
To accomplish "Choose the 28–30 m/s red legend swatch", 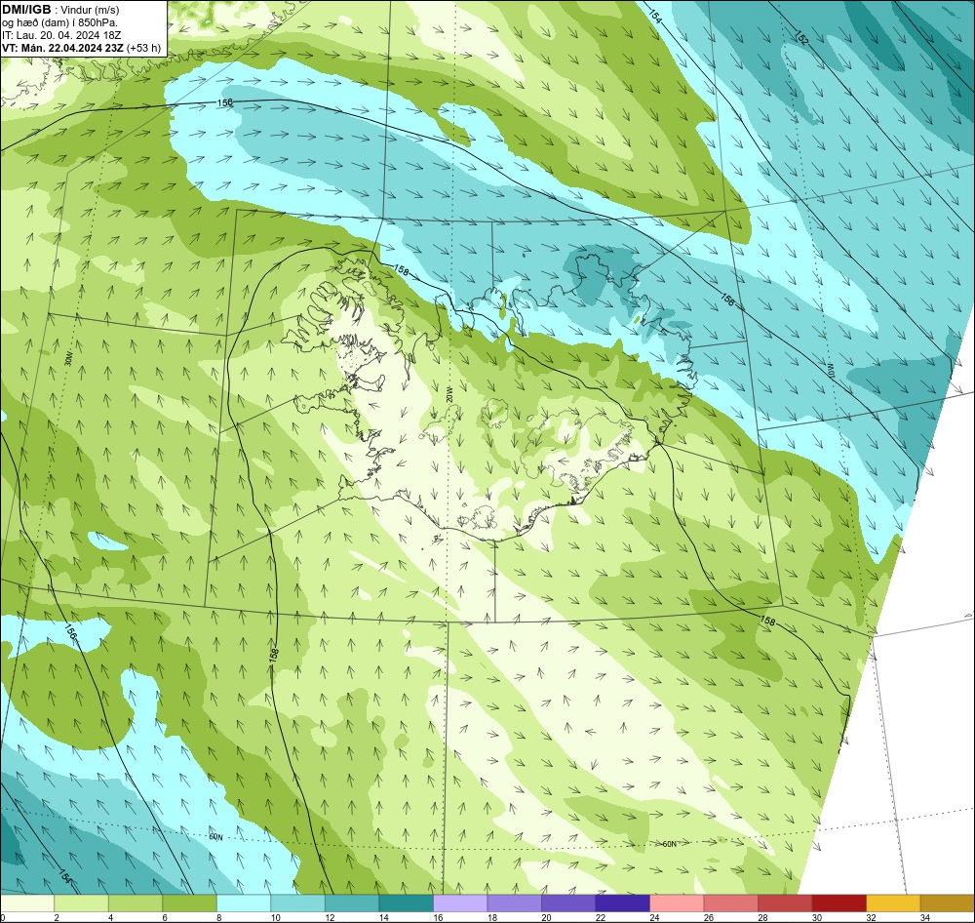I will (x=785, y=903).
